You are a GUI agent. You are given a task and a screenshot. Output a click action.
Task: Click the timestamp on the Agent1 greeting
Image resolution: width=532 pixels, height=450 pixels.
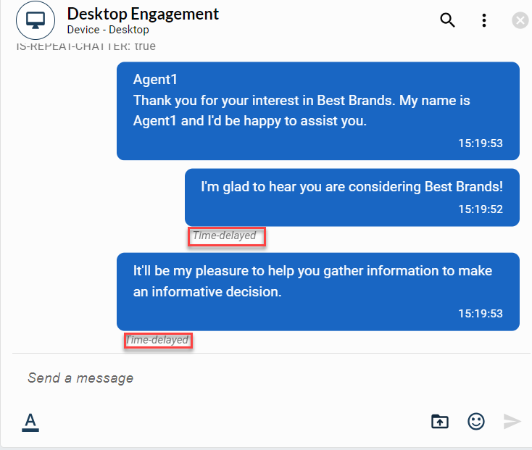[x=480, y=143]
